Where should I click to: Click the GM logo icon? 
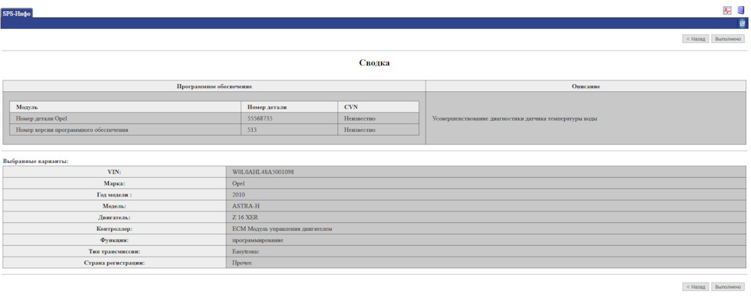pos(742,23)
